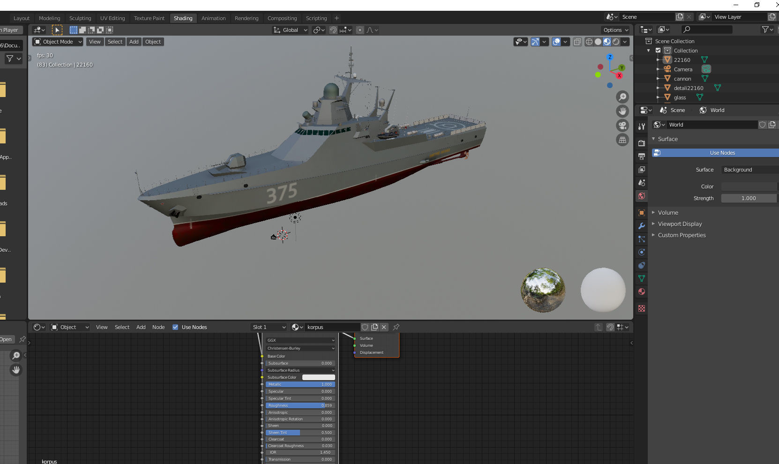Open the Surface Background shader selector
This screenshot has height=464, width=779.
750,170
